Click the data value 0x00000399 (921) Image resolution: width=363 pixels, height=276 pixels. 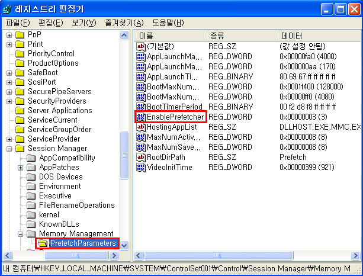click(307, 168)
